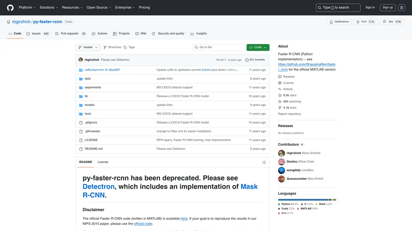
Task: Click the experiments folder icon
Action: (x=81, y=88)
